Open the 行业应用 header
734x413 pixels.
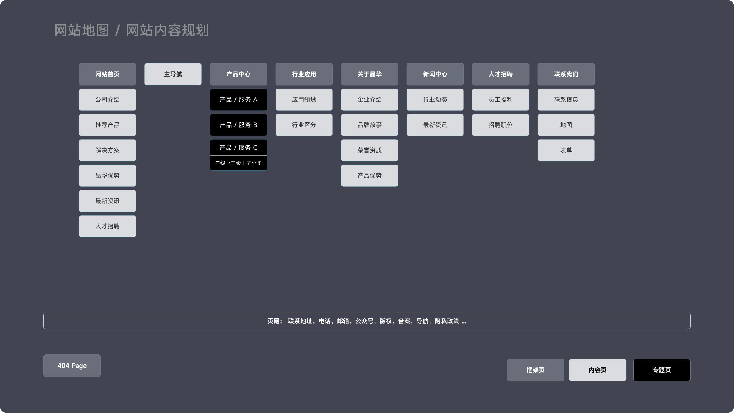(x=304, y=74)
